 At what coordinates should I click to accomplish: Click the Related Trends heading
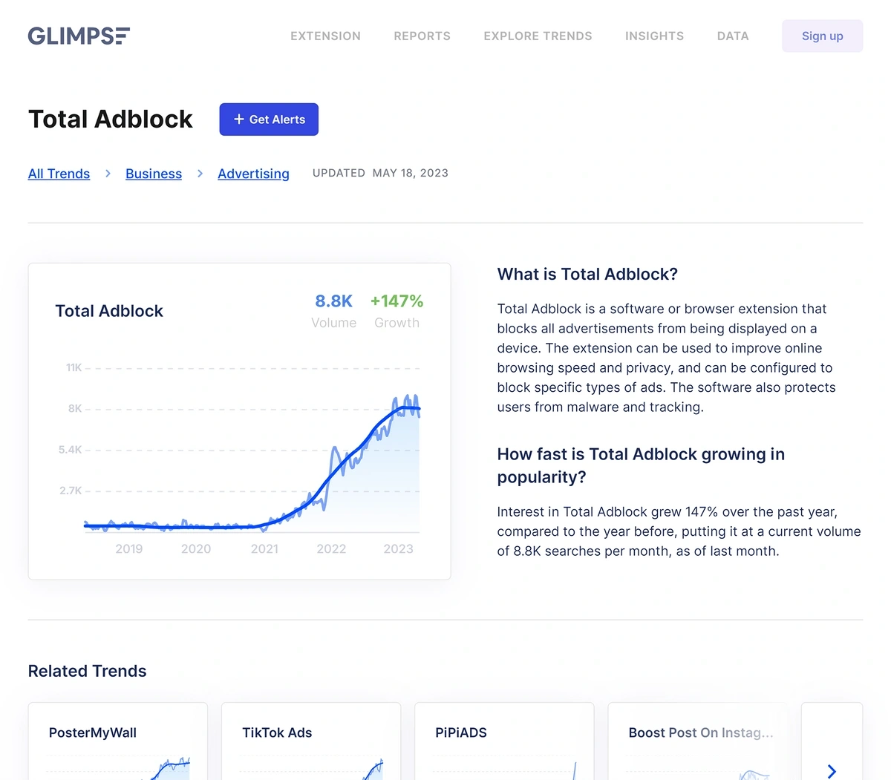pyautogui.click(x=87, y=671)
